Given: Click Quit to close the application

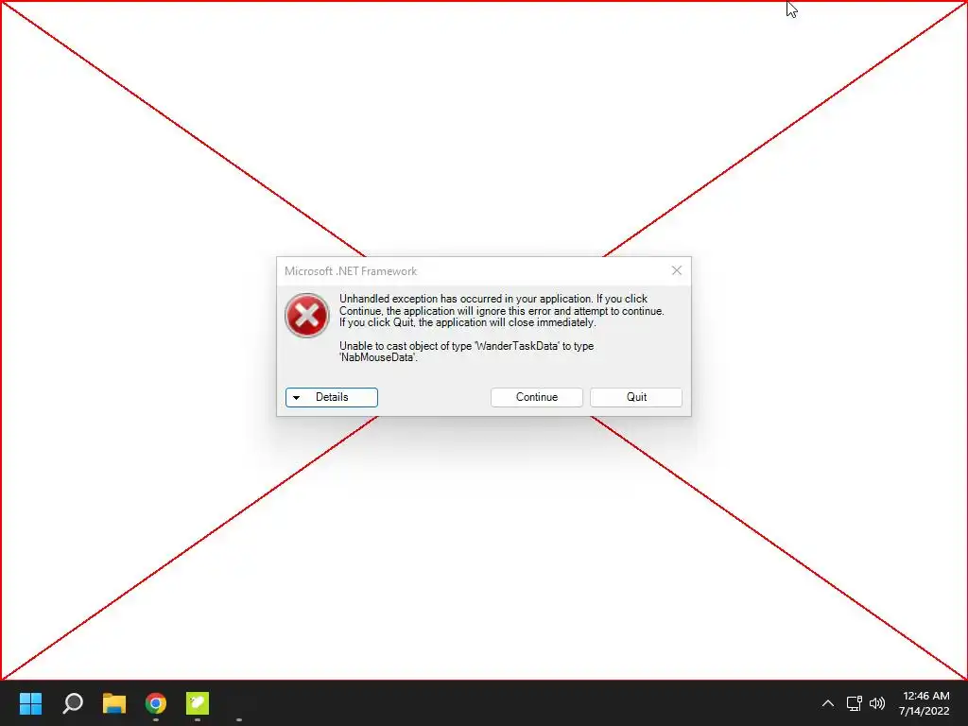Looking at the screenshot, I should point(636,397).
